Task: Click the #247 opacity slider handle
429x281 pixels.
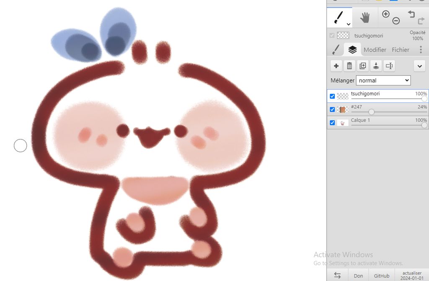Action: (x=371, y=112)
